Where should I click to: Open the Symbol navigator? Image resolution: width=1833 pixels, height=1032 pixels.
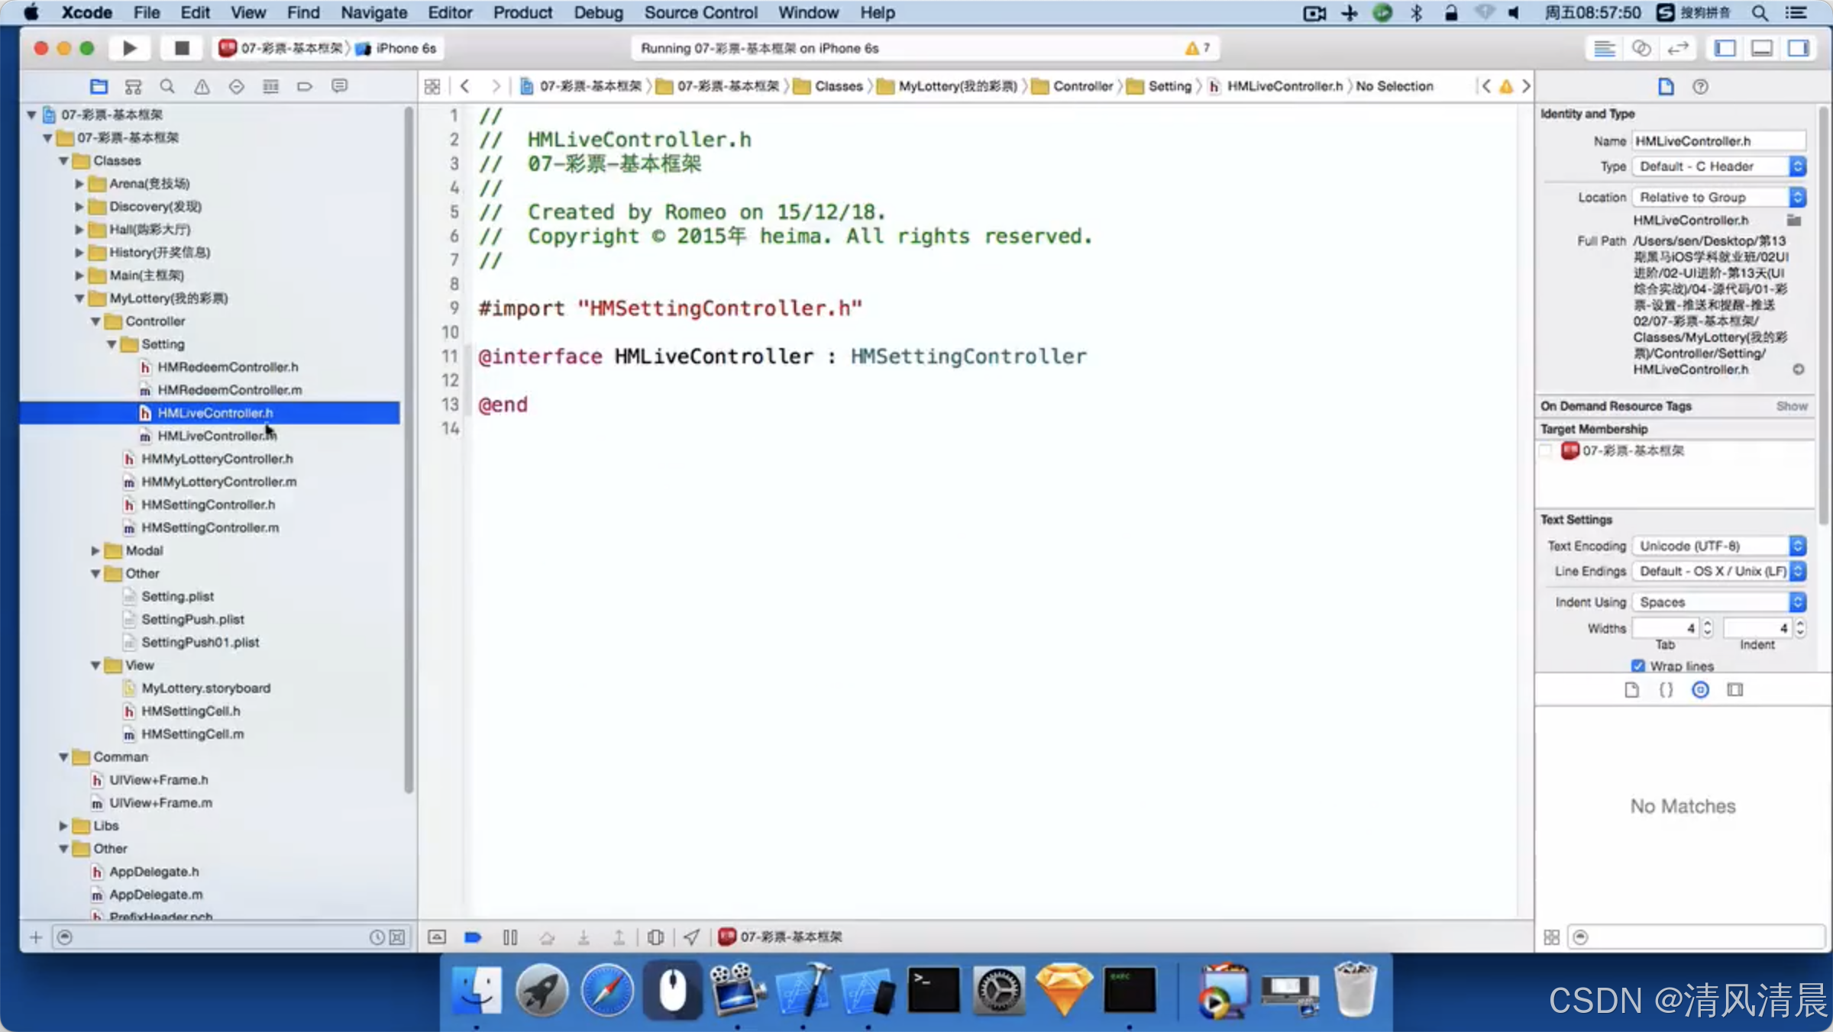click(x=133, y=86)
